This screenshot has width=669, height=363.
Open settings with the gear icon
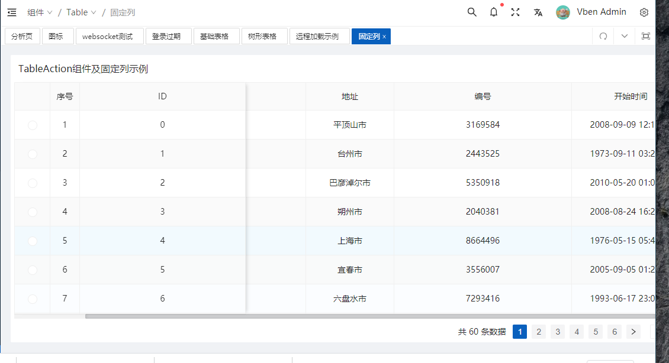pyautogui.click(x=644, y=12)
